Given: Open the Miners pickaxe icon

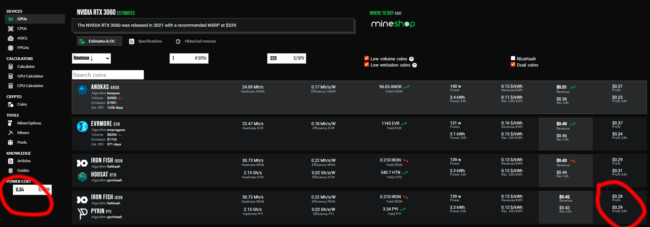Looking at the screenshot, I should (11, 133).
